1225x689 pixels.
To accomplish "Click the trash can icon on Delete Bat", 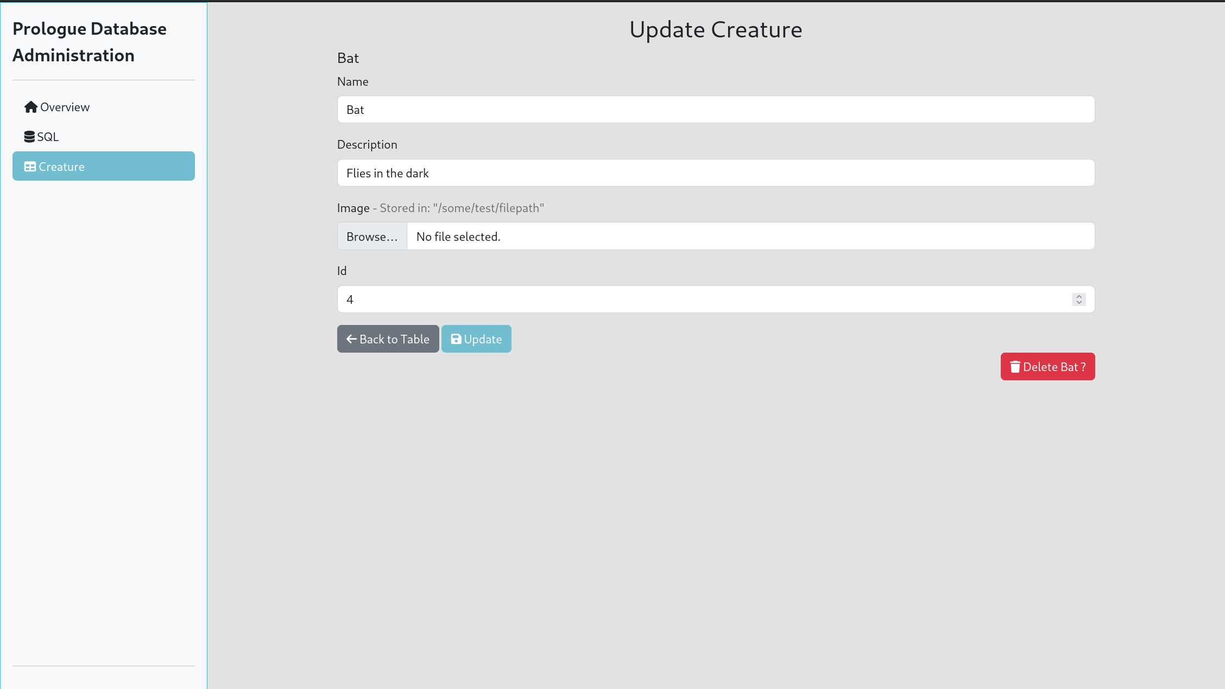I will click(1015, 367).
